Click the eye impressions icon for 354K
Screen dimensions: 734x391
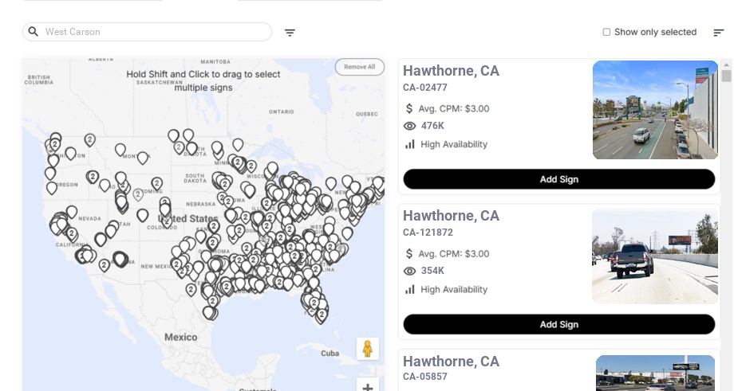pyautogui.click(x=410, y=271)
